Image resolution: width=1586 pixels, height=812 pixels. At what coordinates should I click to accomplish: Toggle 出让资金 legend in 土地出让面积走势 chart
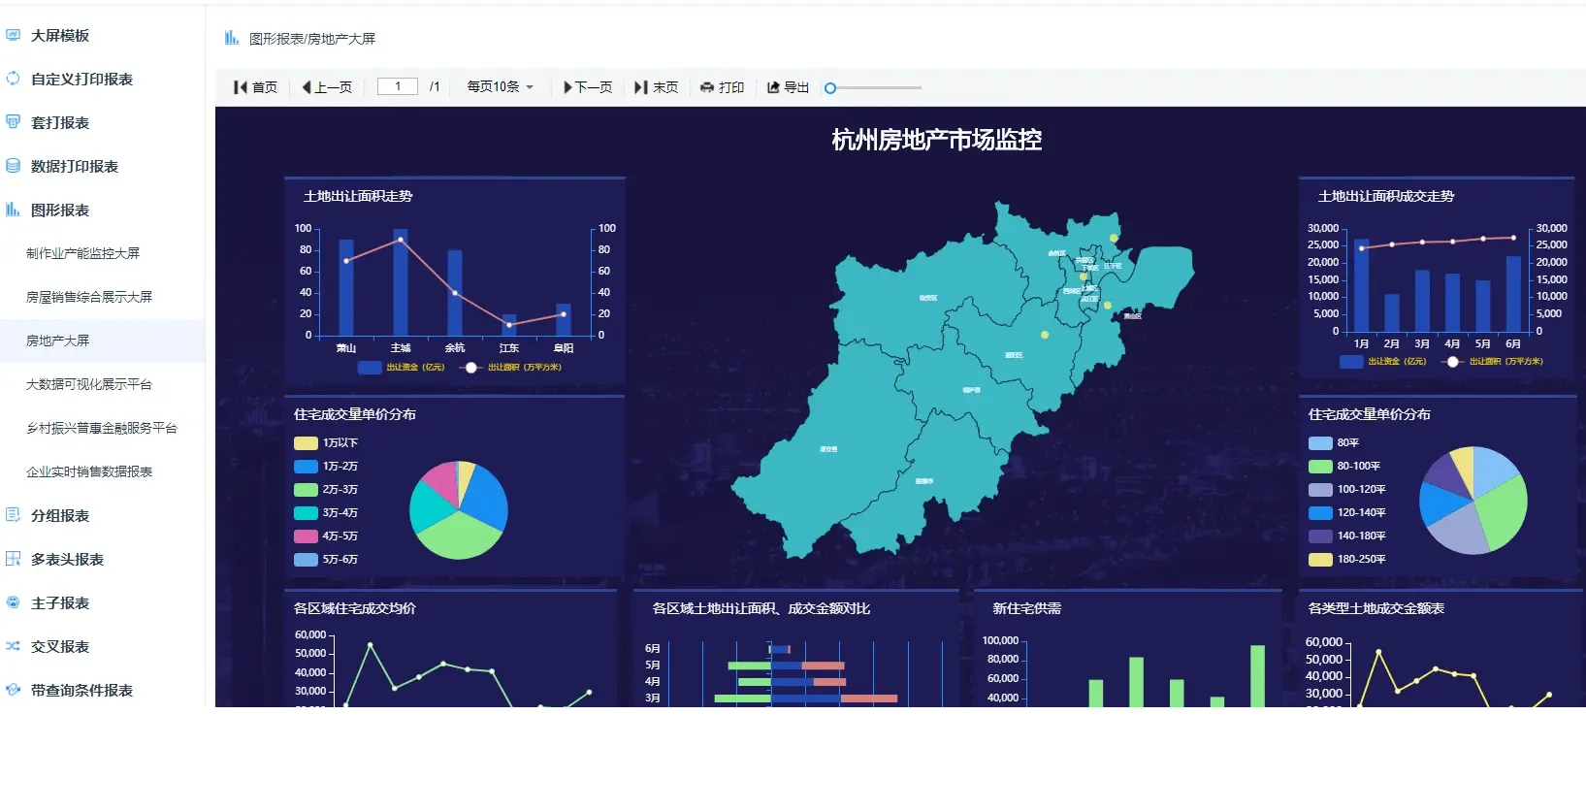[x=401, y=368]
